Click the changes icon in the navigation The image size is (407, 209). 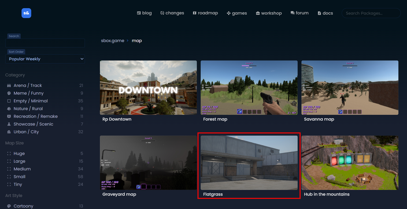click(x=162, y=13)
